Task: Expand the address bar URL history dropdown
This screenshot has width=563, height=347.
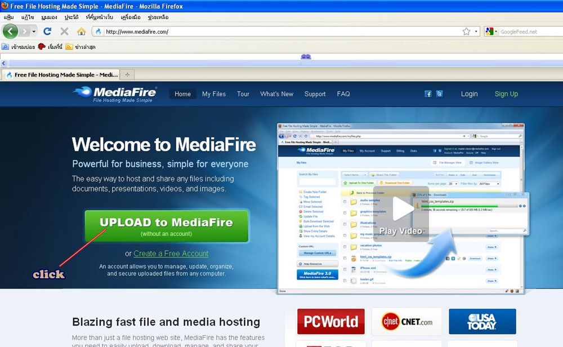Action: pos(476,32)
